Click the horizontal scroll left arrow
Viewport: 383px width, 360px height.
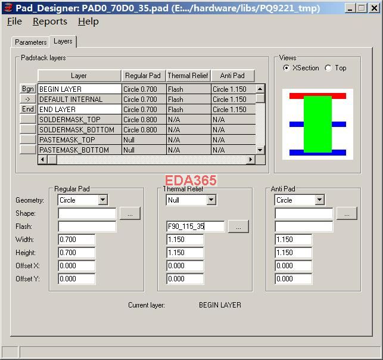42,160
